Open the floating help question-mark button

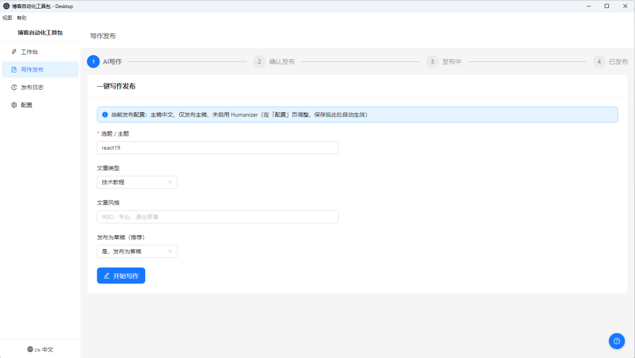617,341
